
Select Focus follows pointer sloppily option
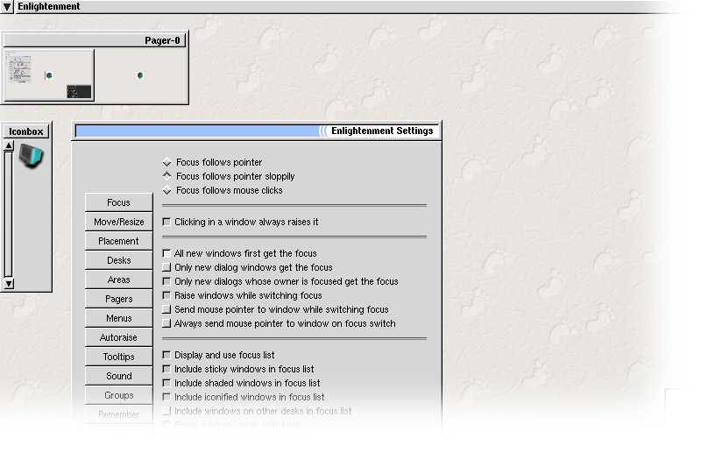(229, 176)
